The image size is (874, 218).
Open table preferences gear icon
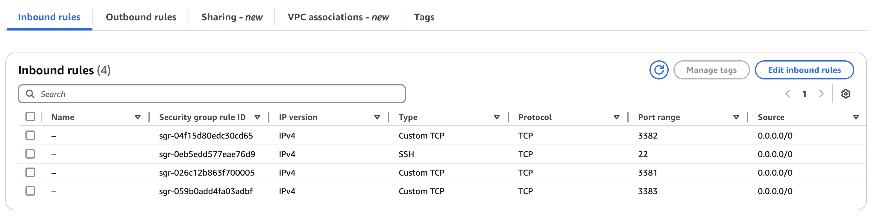point(846,94)
